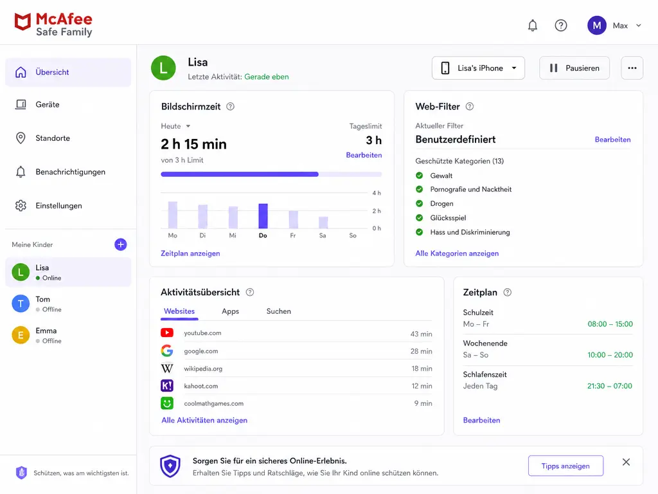Click Bearbeiten next to Benutzerdefiniert
Image resolution: width=658 pixels, height=494 pixels.
612,140
